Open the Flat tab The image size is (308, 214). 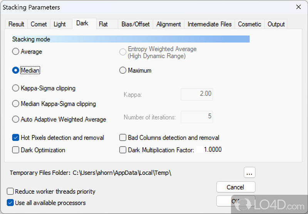coord(103,24)
